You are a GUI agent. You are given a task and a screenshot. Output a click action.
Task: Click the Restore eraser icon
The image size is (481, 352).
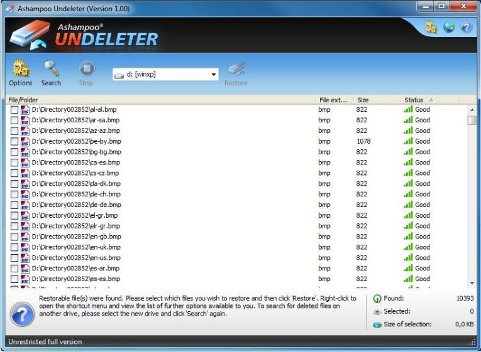237,69
